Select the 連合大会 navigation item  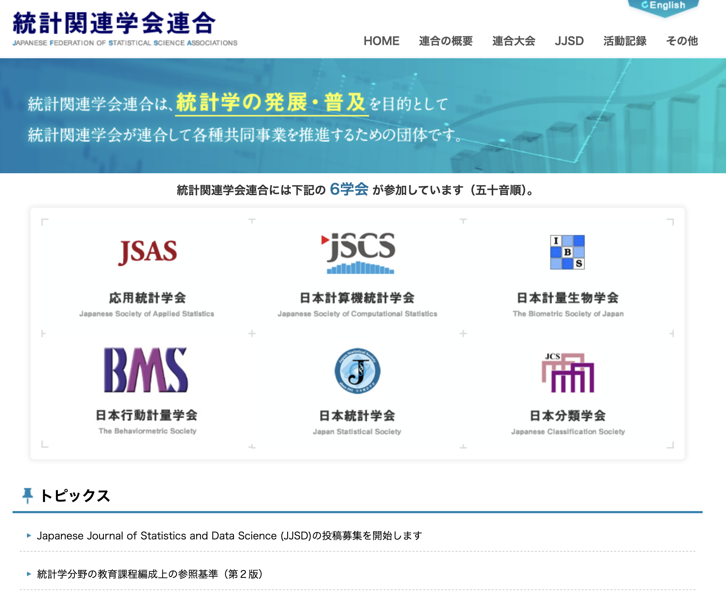click(x=513, y=41)
